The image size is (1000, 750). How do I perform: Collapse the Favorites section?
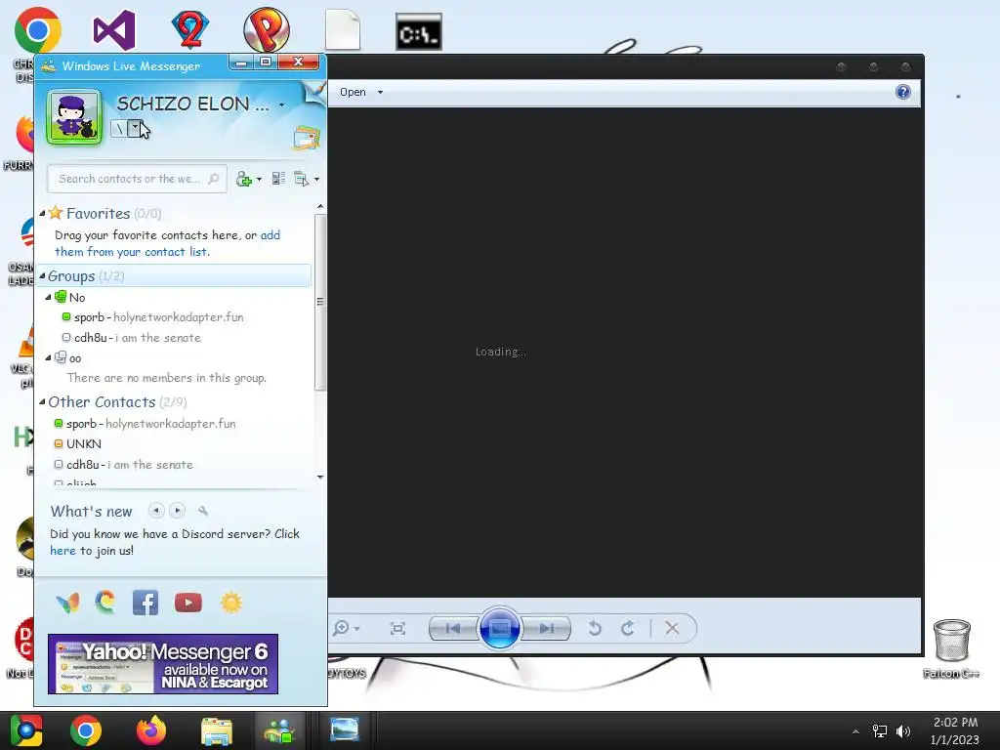pos(42,214)
